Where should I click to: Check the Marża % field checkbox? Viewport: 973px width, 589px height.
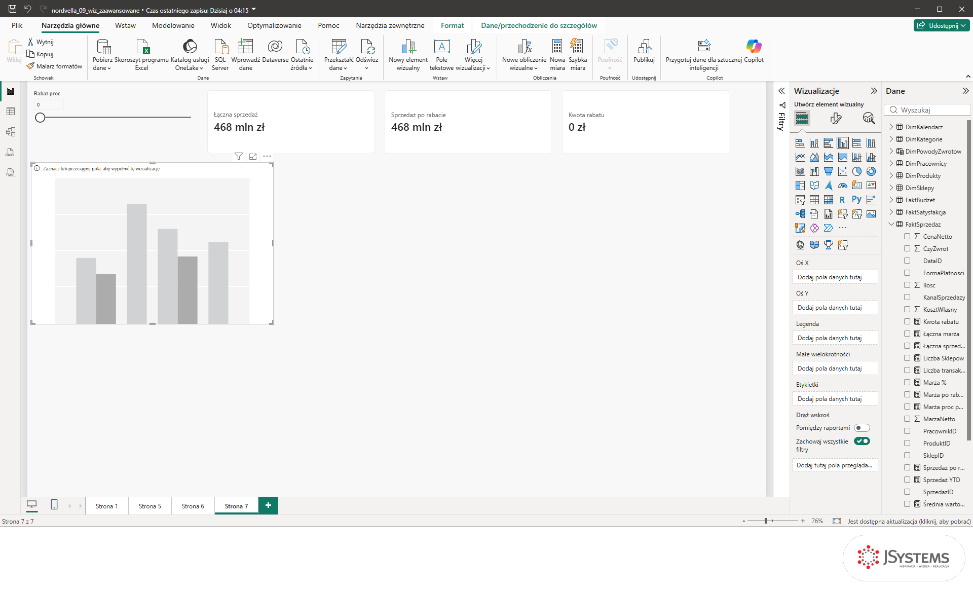tap(907, 382)
